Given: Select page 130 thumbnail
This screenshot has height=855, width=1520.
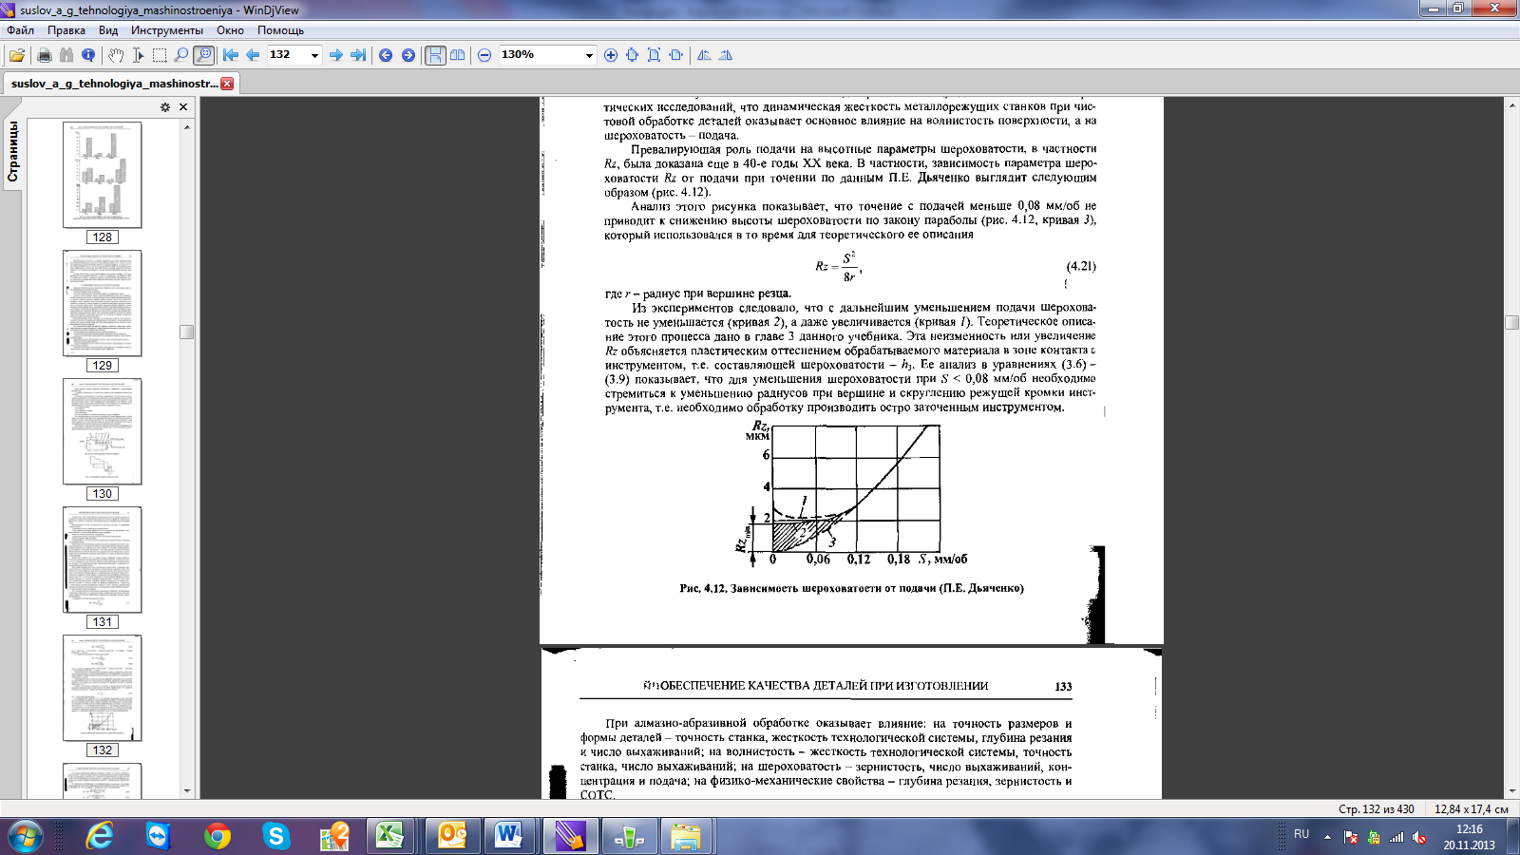Looking at the screenshot, I should (103, 431).
